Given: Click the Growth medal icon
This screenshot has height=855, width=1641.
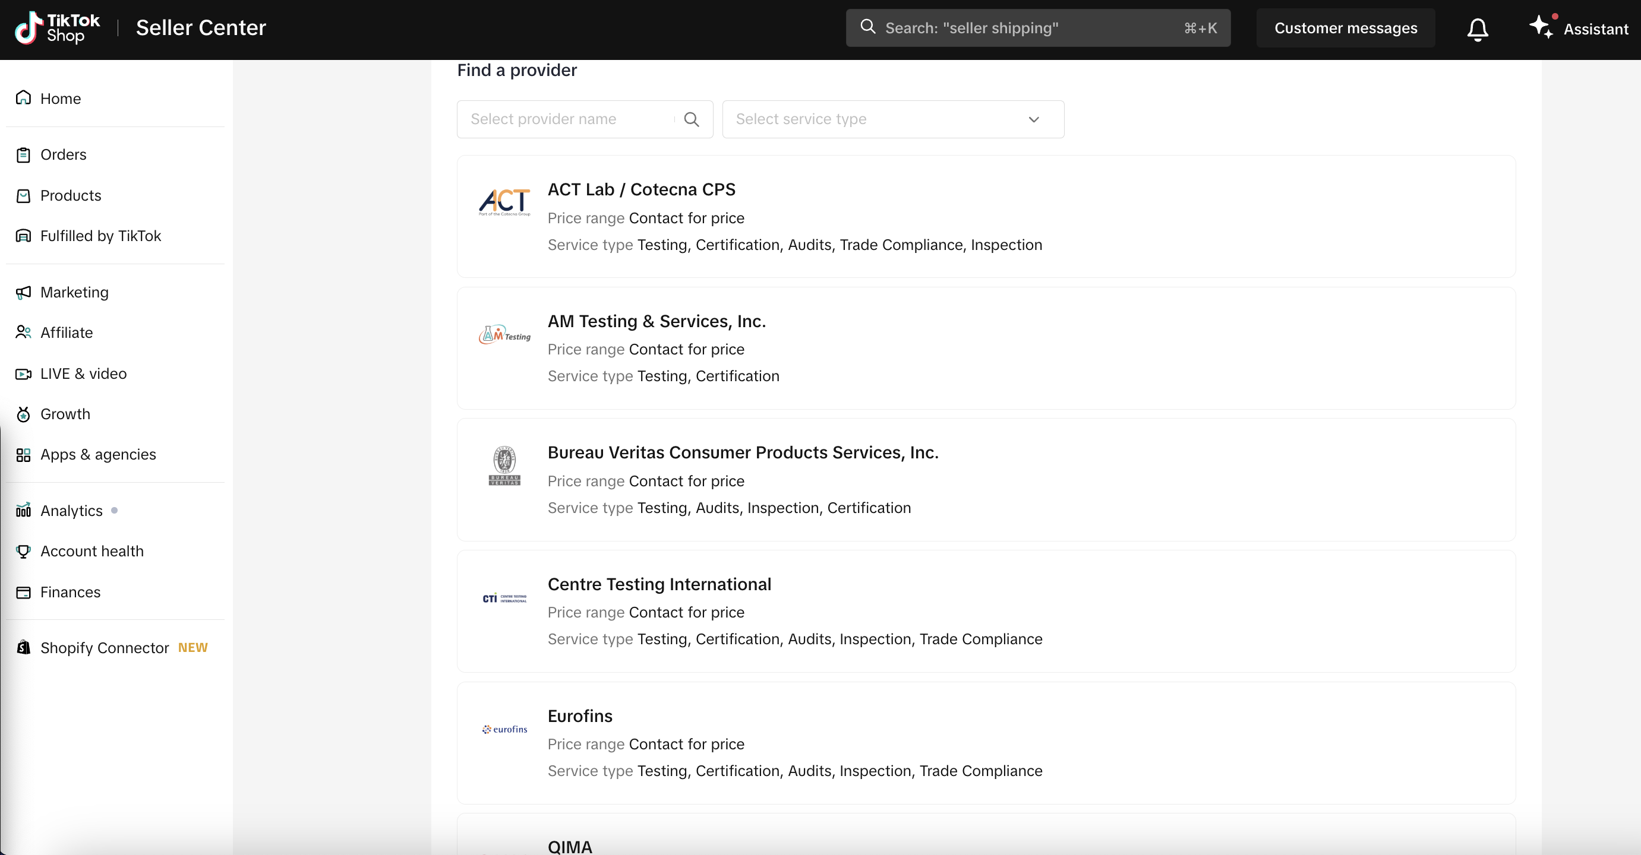Looking at the screenshot, I should (24, 414).
